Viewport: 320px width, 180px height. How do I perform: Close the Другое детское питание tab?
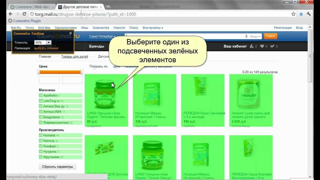(x=101, y=7)
